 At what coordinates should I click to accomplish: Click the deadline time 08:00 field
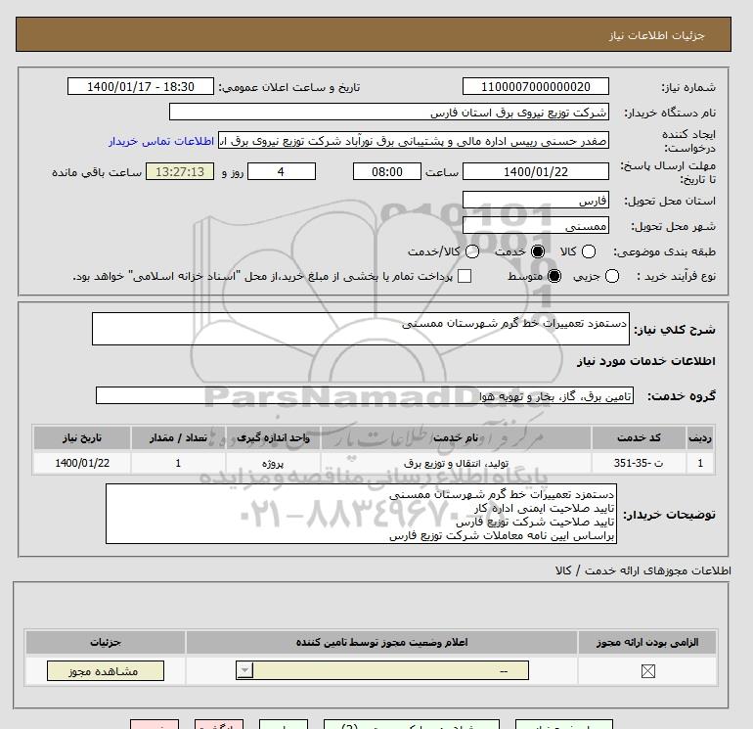[387, 171]
